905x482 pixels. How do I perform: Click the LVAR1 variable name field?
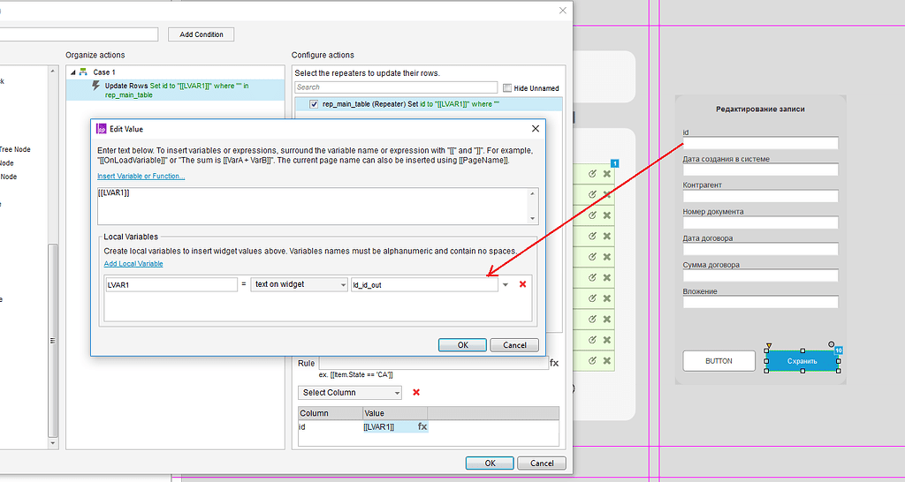[171, 285]
